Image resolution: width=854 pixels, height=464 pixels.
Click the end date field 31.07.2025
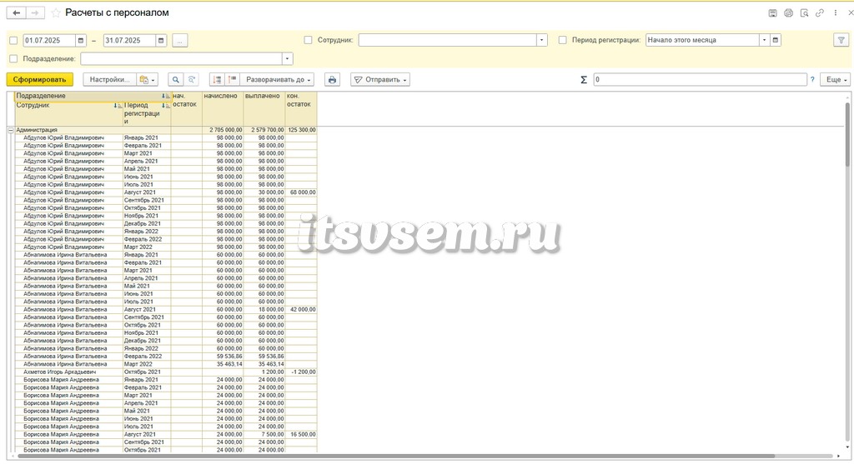129,40
